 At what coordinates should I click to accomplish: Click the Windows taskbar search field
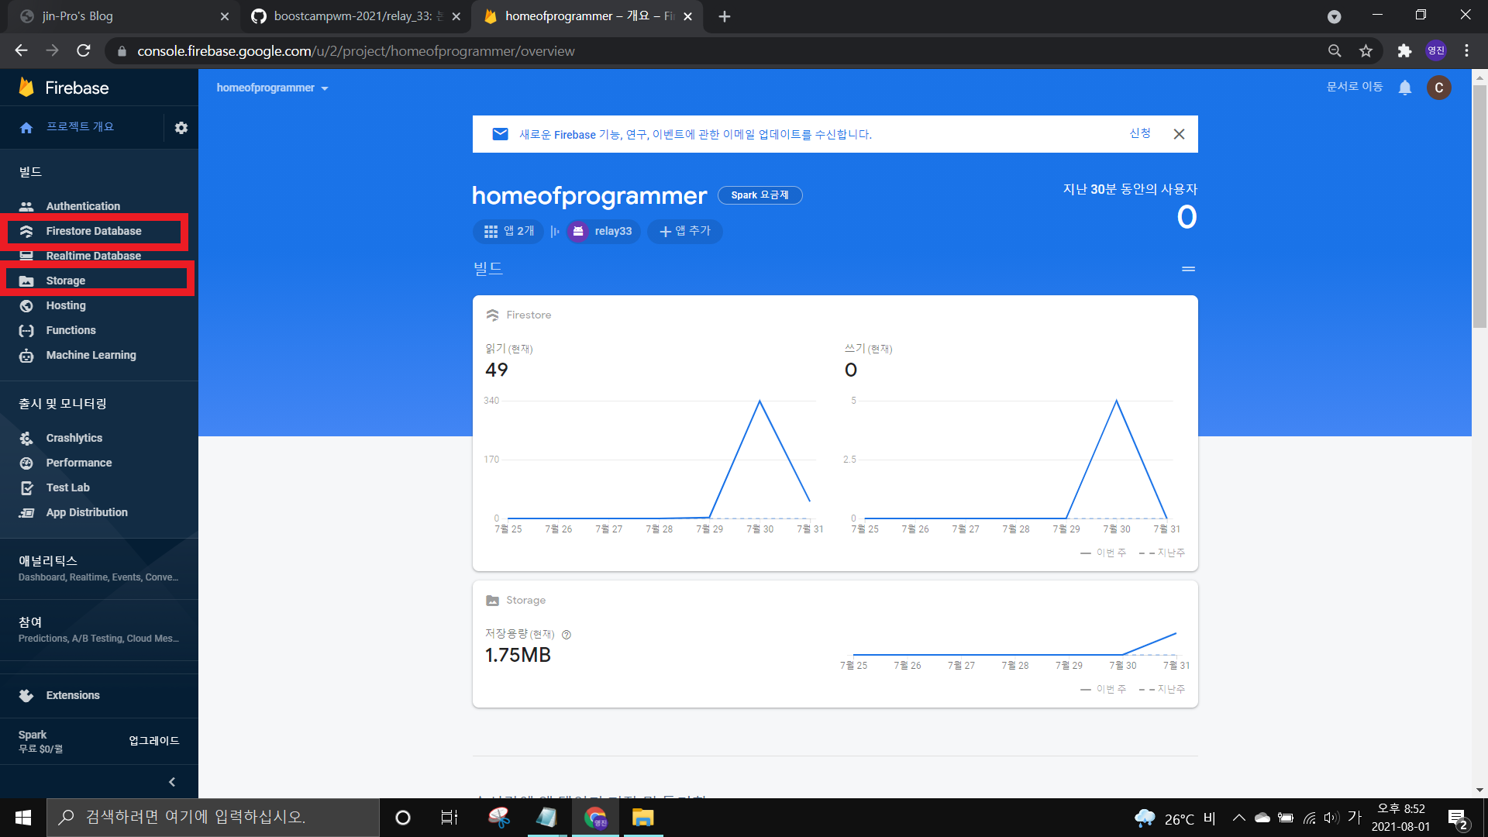[209, 817]
